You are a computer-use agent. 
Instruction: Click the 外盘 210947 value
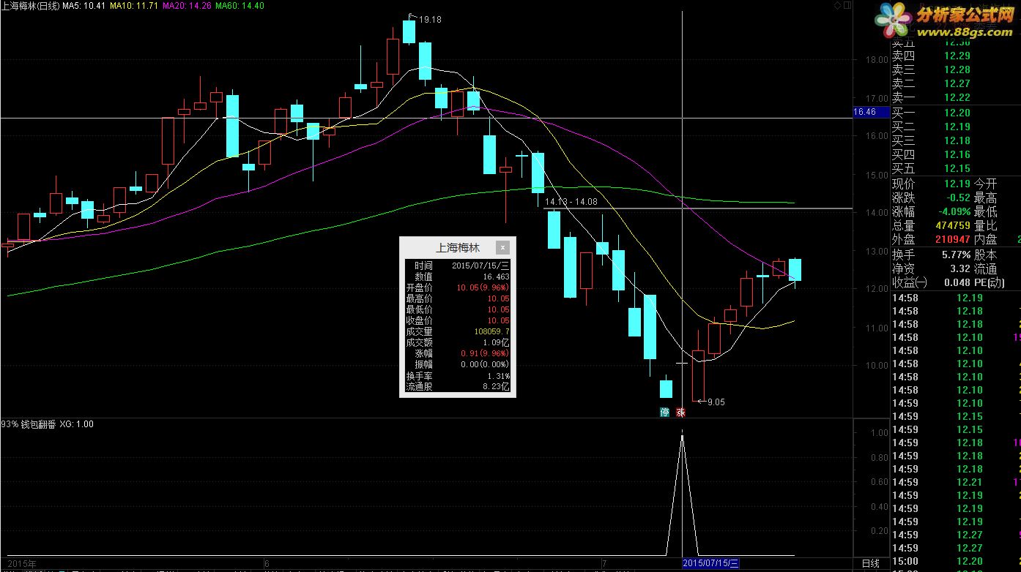pyautogui.click(x=952, y=239)
